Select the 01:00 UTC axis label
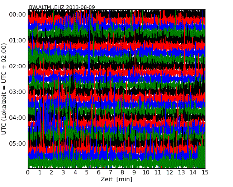This screenshot has width=233, height=187. [18, 40]
